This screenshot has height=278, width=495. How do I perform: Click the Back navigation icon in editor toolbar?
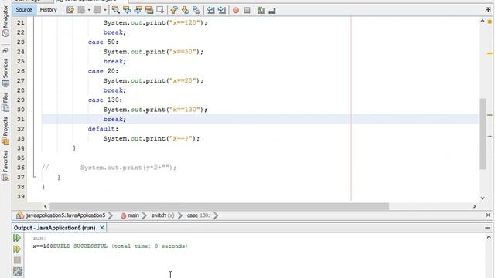click(81, 10)
